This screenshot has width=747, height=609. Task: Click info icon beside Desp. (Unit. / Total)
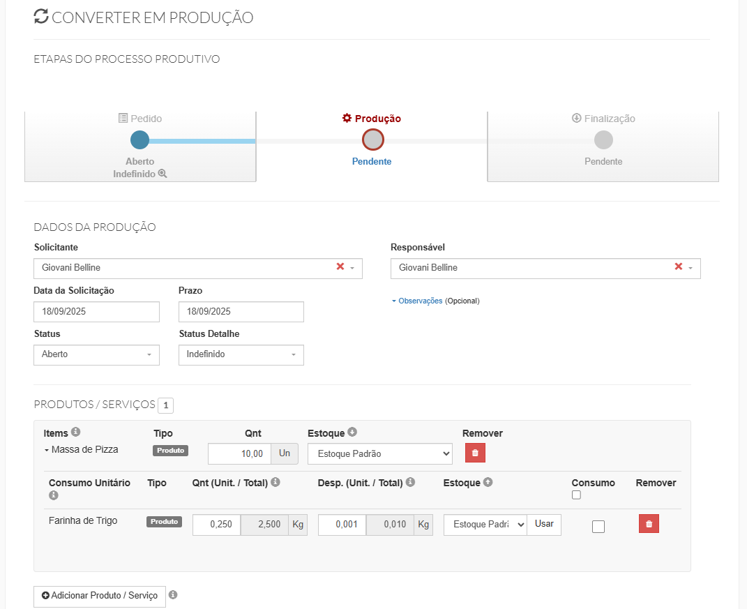point(410,483)
